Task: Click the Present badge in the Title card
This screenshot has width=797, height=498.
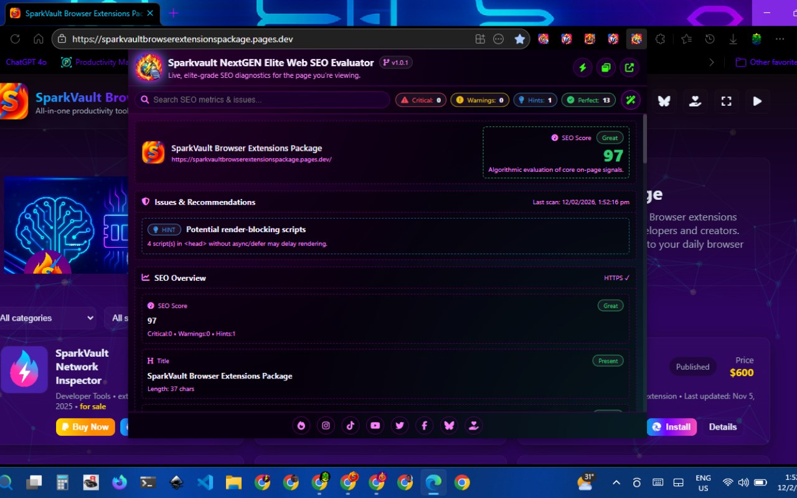Action: click(x=608, y=361)
